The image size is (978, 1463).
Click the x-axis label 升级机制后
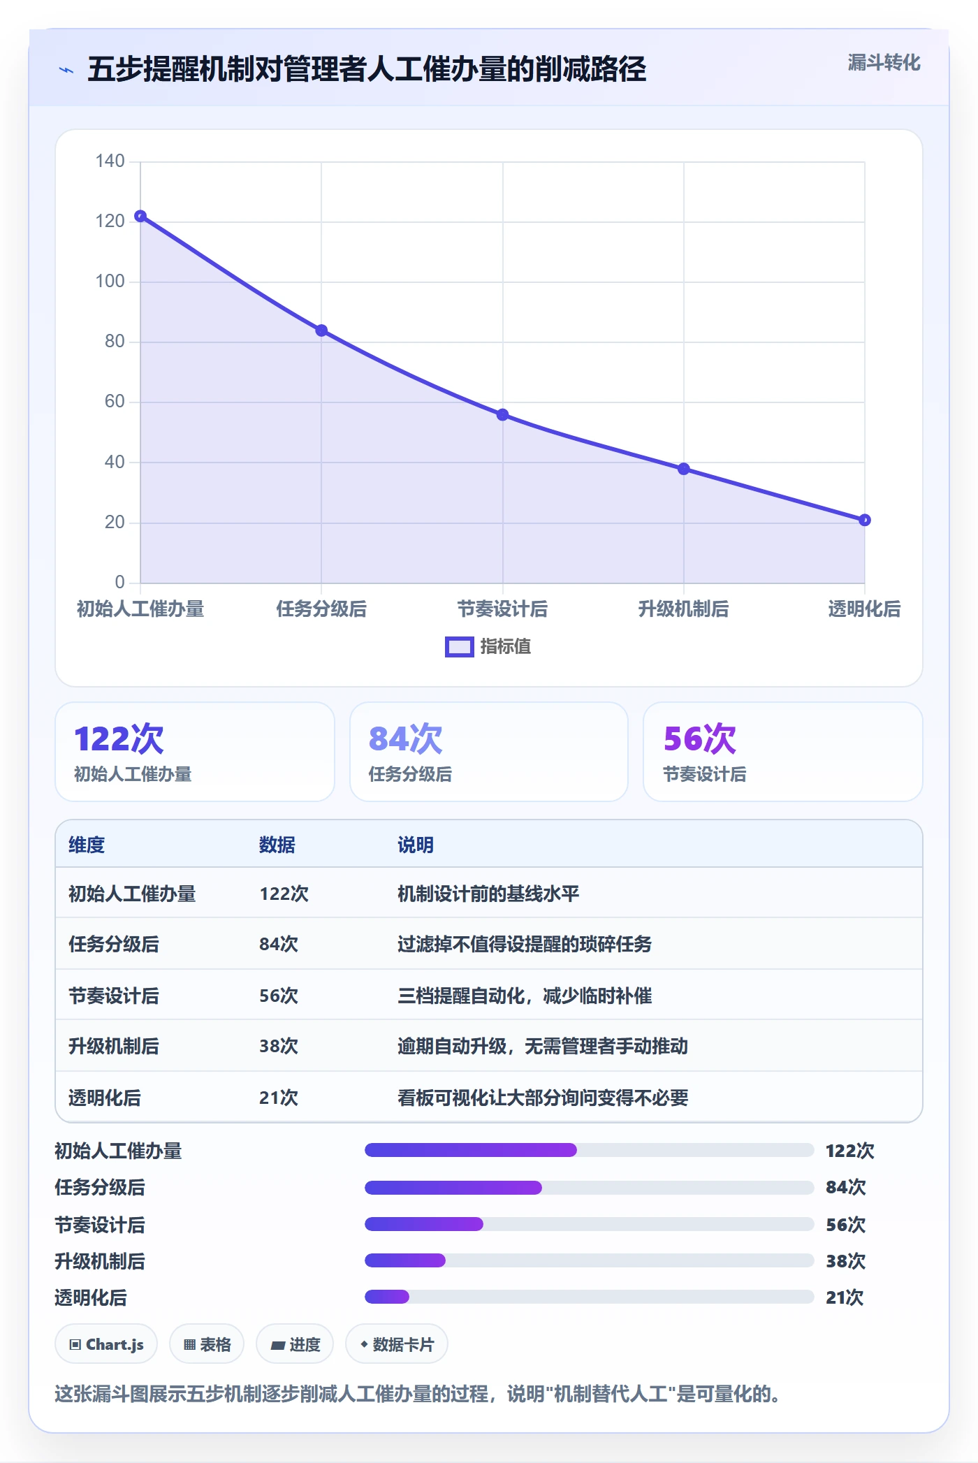[684, 609]
